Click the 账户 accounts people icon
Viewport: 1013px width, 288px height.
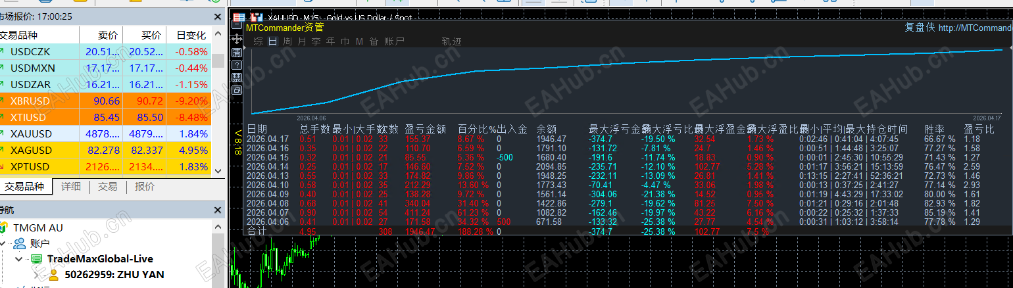pyautogui.click(x=20, y=243)
